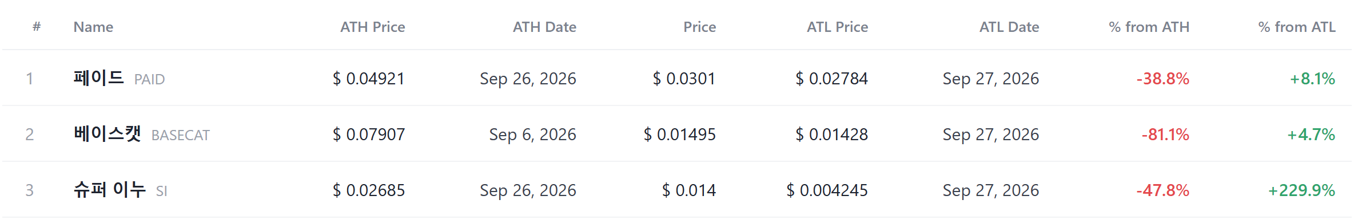Sort table by Name column header

(93, 27)
